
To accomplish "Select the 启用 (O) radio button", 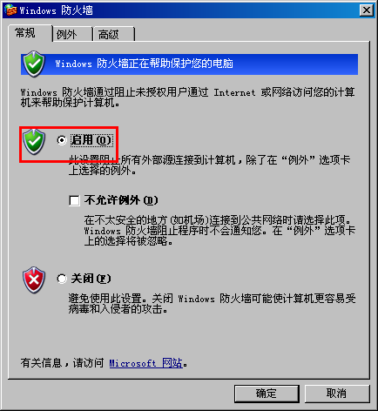I will tap(62, 140).
